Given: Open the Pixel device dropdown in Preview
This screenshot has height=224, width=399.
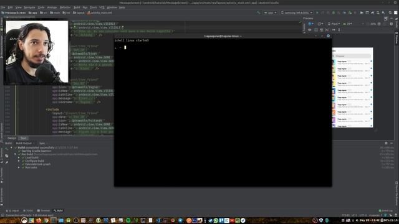Looking at the screenshot, I should pyautogui.click(x=334, y=24).
